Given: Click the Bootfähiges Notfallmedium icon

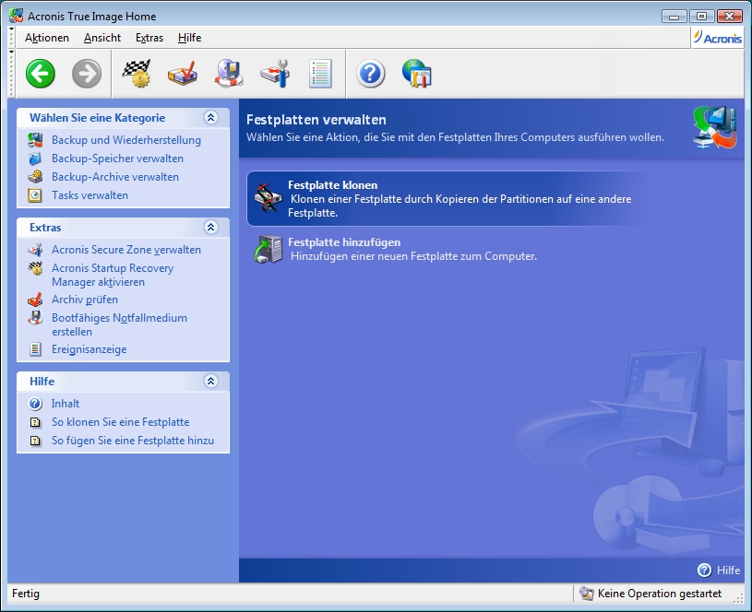Looking at the screenshot, I should 35,318.
